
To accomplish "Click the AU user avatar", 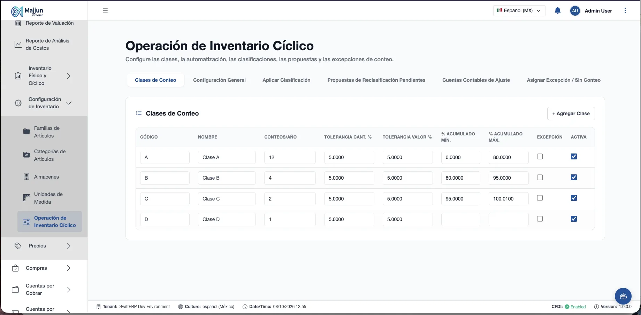I will point(575,11).
